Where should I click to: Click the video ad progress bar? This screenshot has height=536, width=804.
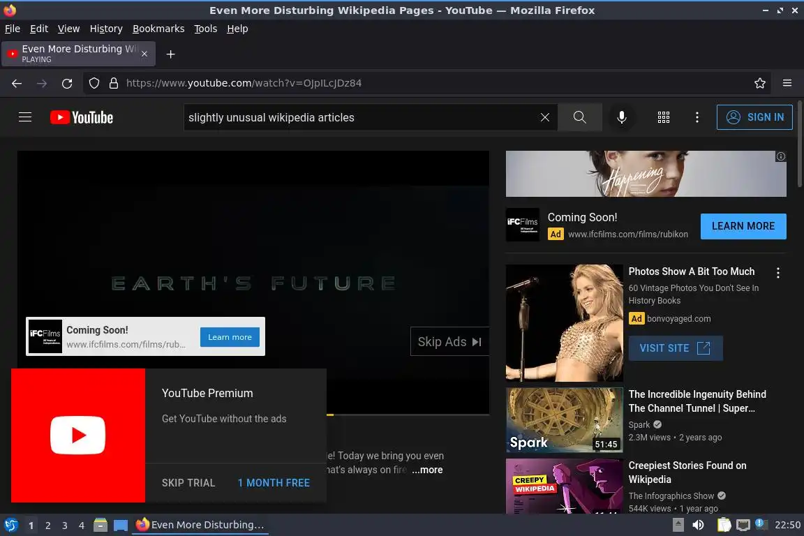point(408,415)
